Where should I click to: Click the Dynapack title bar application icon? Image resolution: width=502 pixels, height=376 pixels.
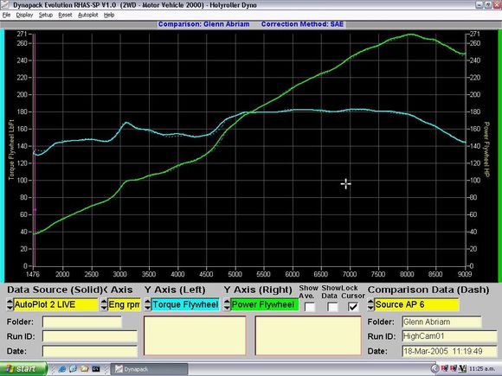[x=4, y=5]
